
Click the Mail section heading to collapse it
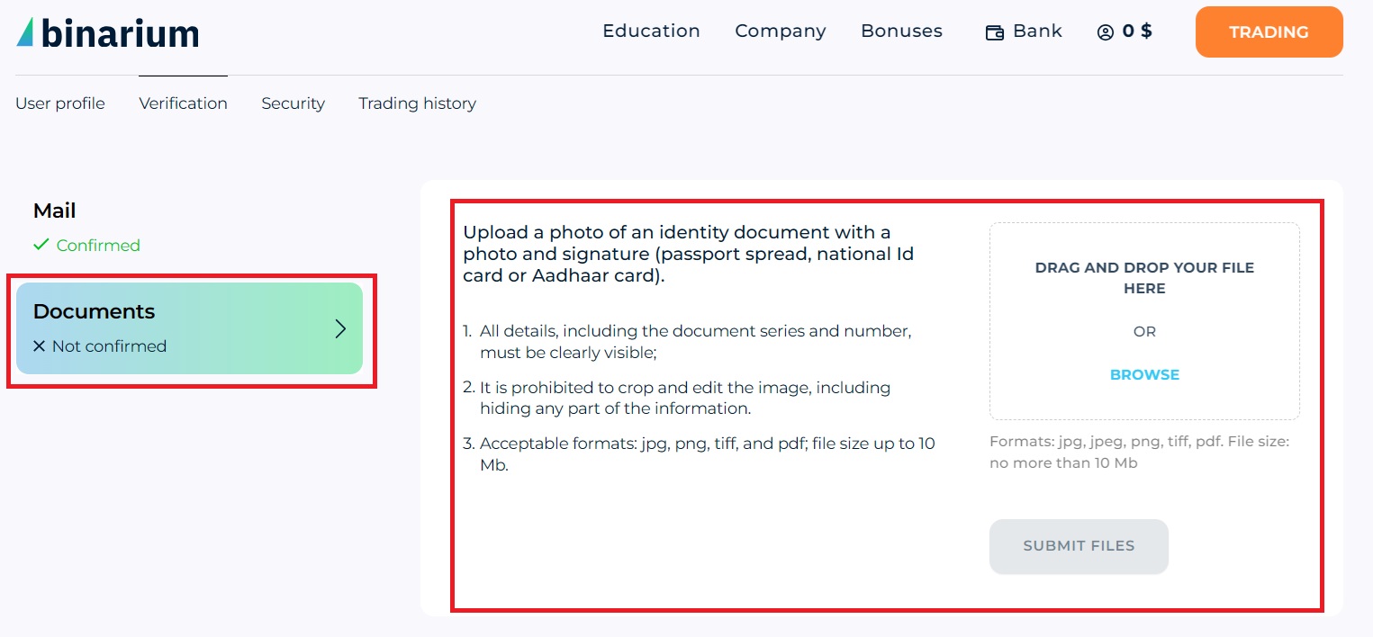coord(54,211)
